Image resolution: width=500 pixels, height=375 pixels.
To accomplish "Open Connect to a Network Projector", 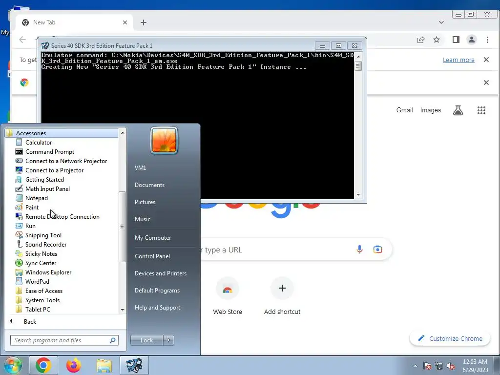I will pyautogui.click(x=66, y=161).
